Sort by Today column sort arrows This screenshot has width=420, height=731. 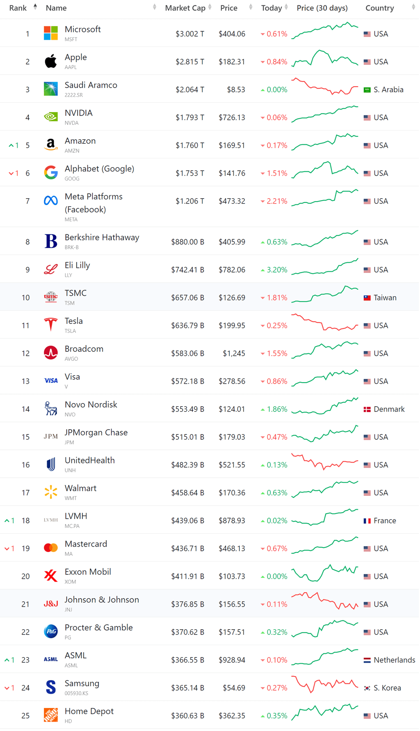[x=286, y=7]
